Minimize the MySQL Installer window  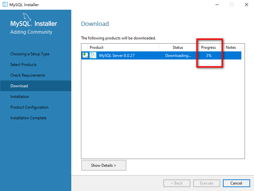pyautogui.click(x=217, y=5)
